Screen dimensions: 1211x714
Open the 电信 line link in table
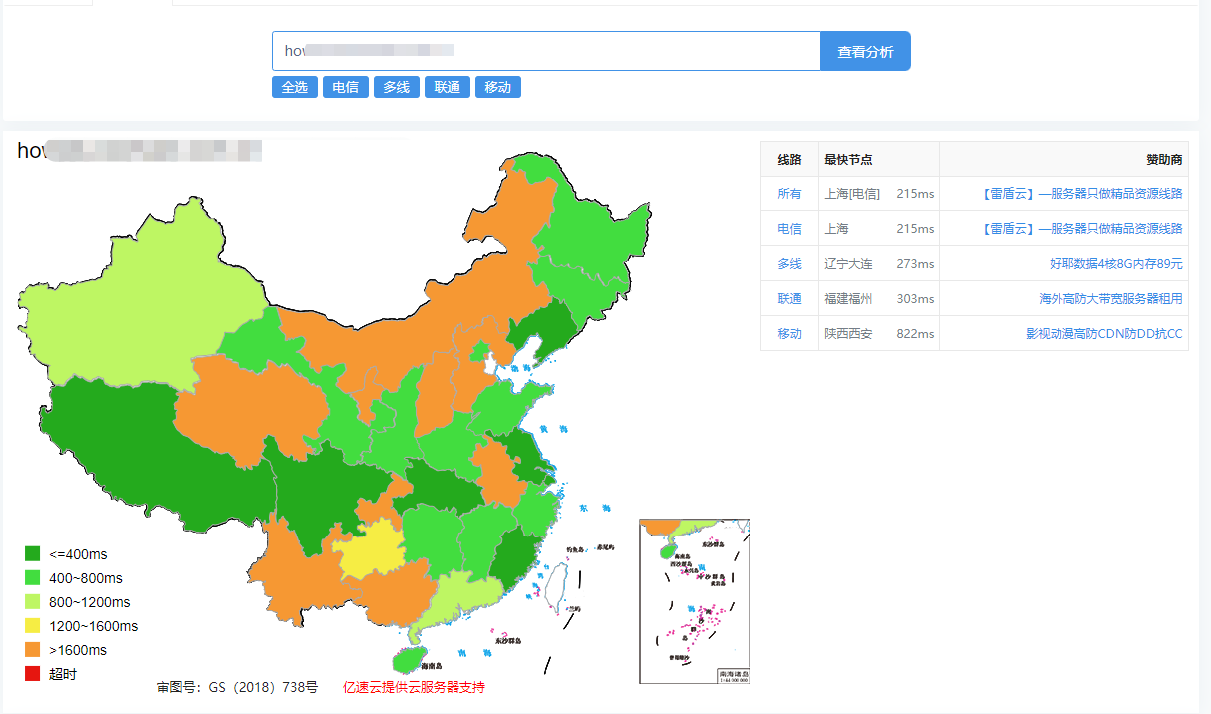coord(789,228)
